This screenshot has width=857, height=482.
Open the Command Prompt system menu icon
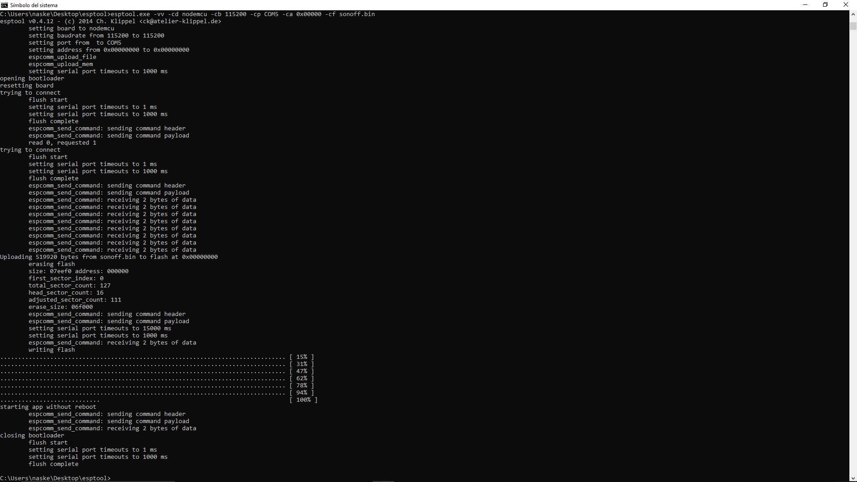4,5
